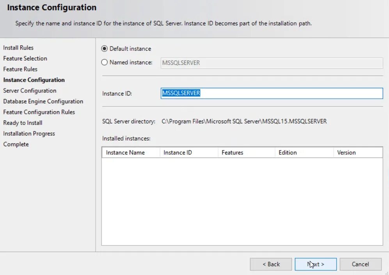This screenshot has height=275, width=389.
Task: Select the Default instance radio button
Action: point(104,49)
